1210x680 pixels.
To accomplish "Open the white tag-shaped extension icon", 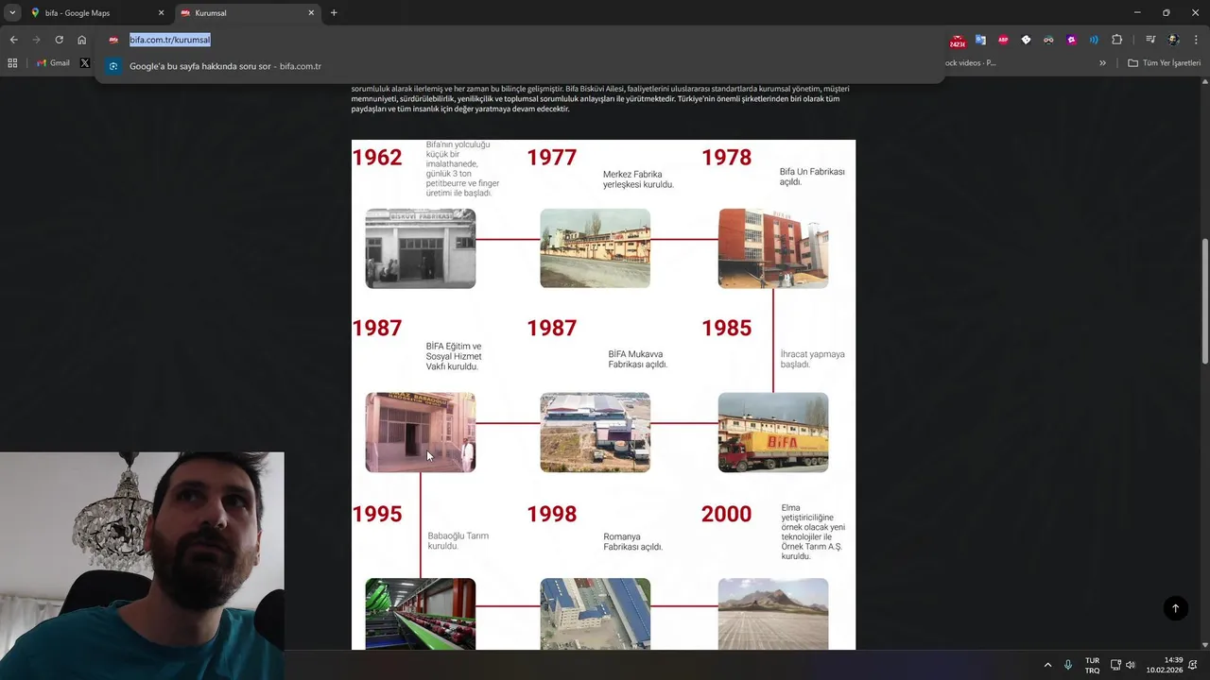I will (x=1026, y=40).
